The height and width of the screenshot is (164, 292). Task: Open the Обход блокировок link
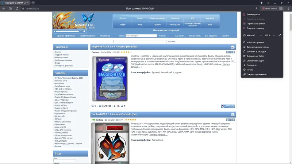click(87, 36)
